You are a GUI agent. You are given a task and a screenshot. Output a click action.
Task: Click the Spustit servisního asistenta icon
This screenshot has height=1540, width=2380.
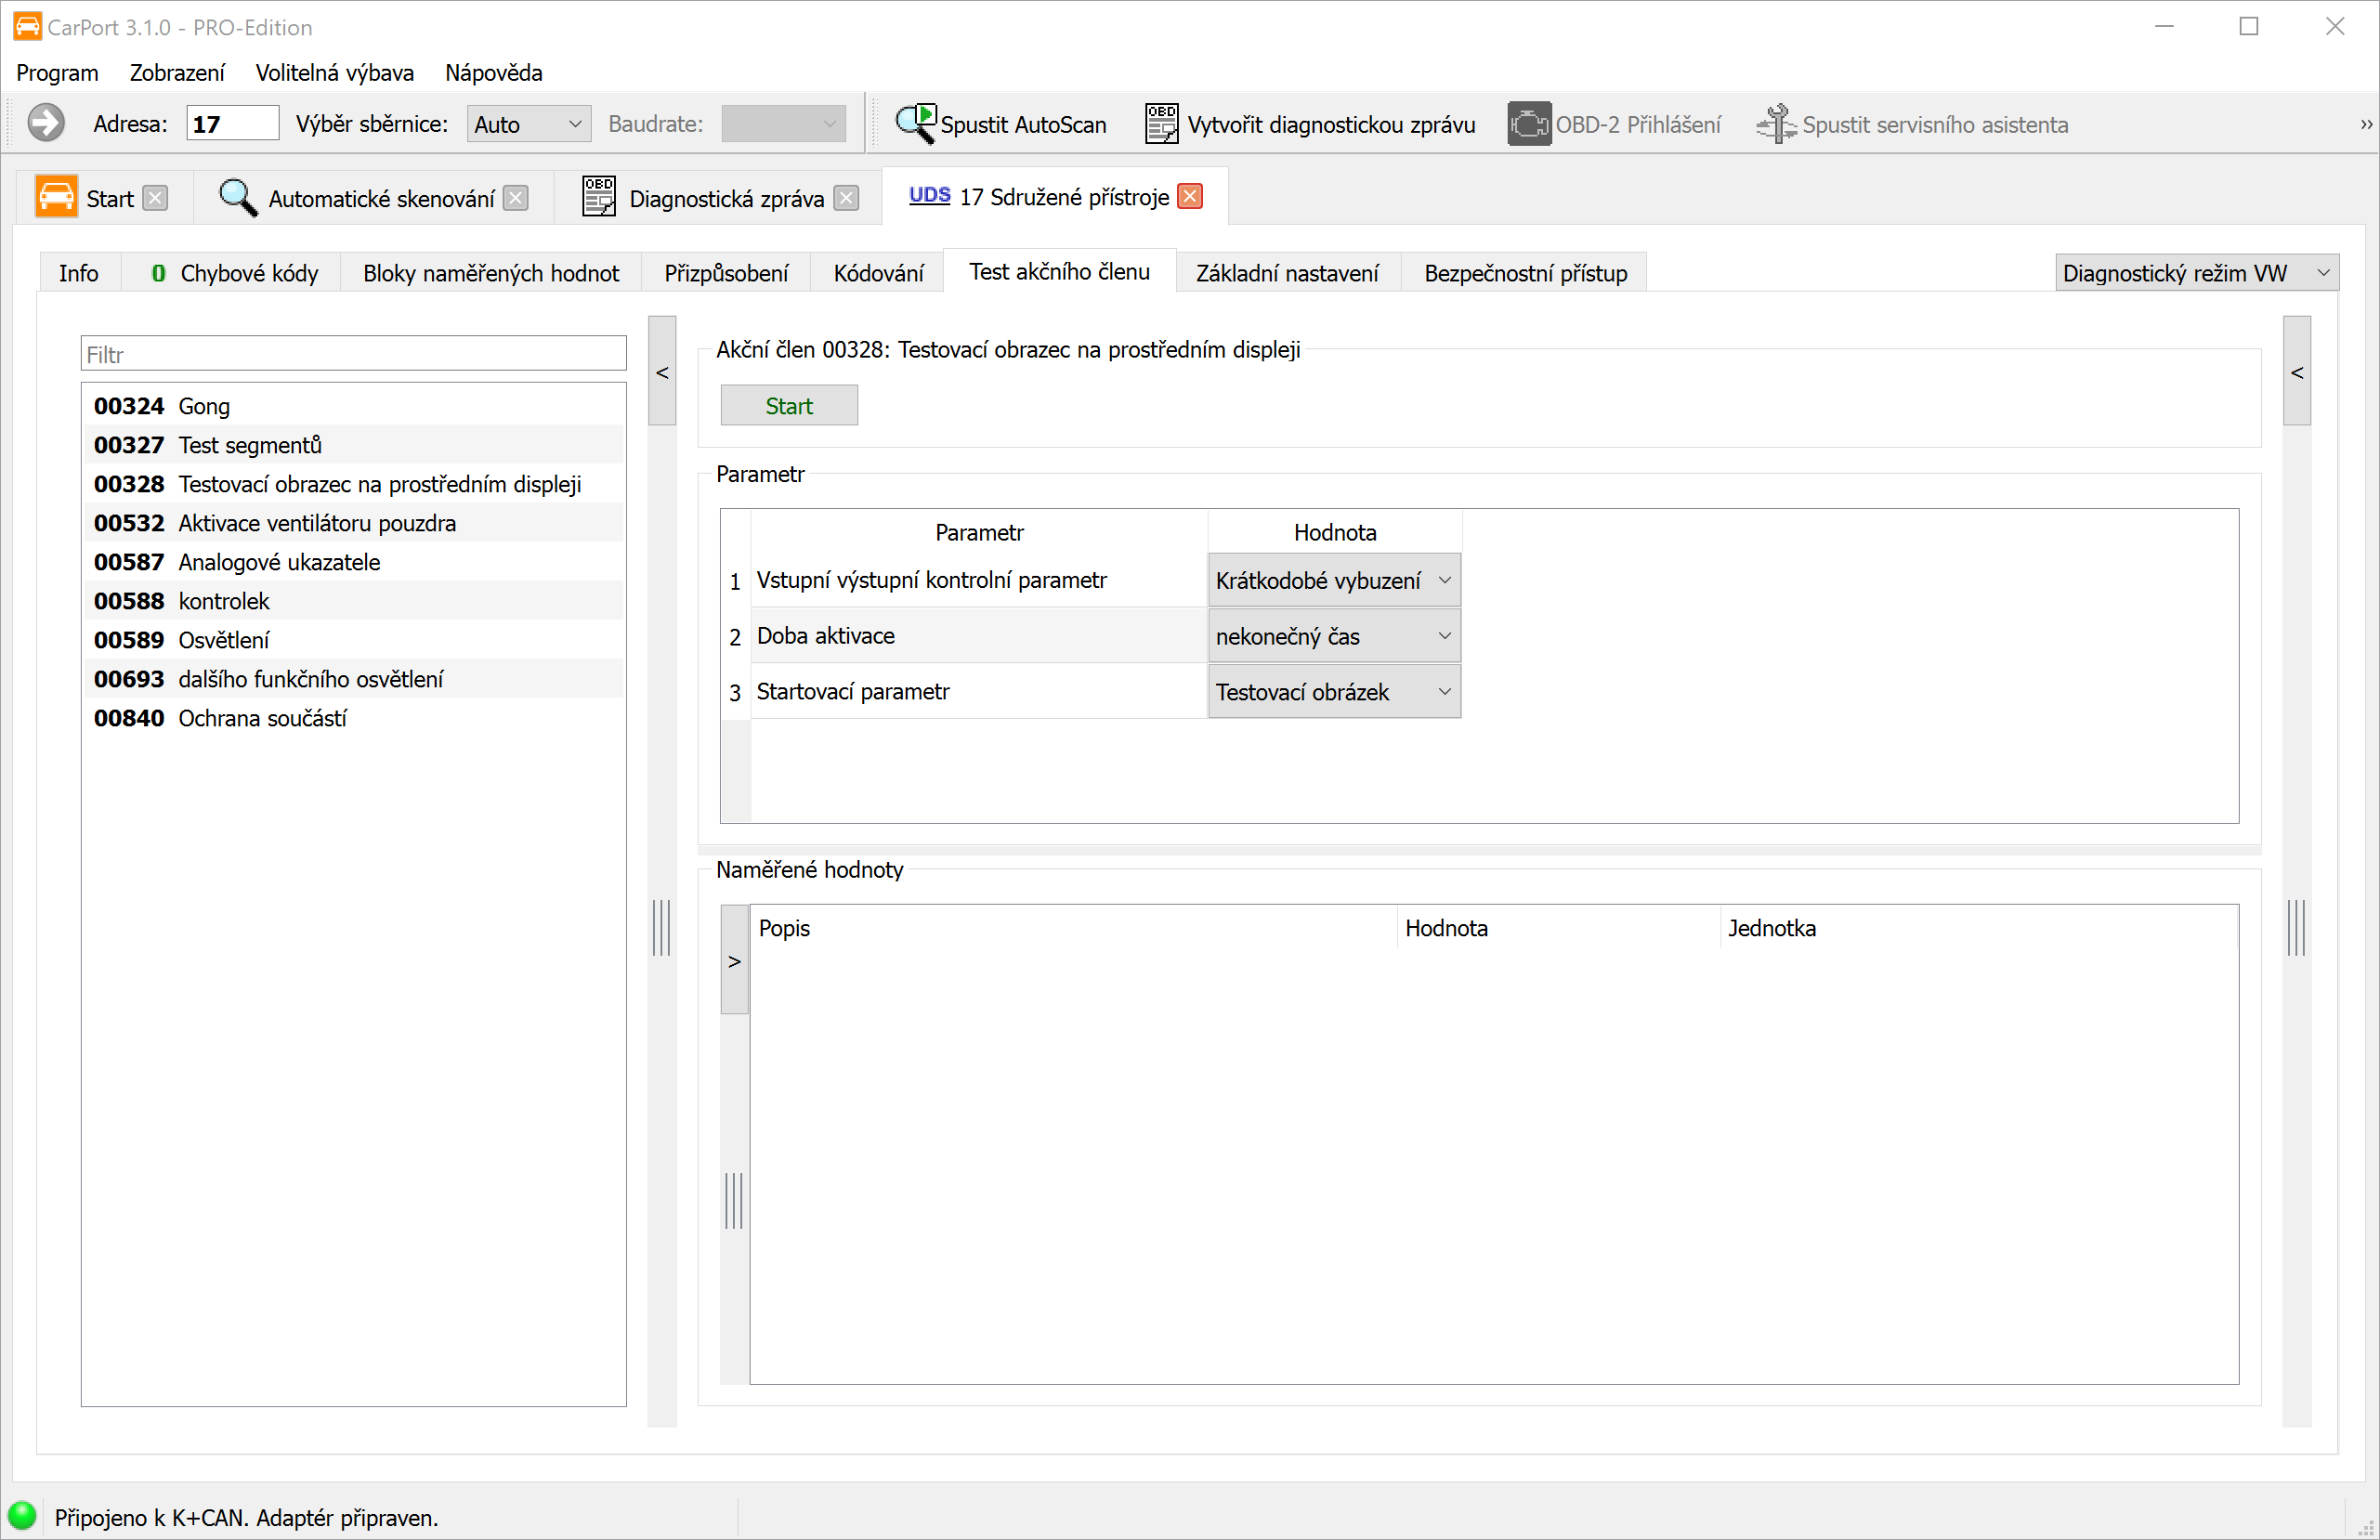tap(1776, 124)
